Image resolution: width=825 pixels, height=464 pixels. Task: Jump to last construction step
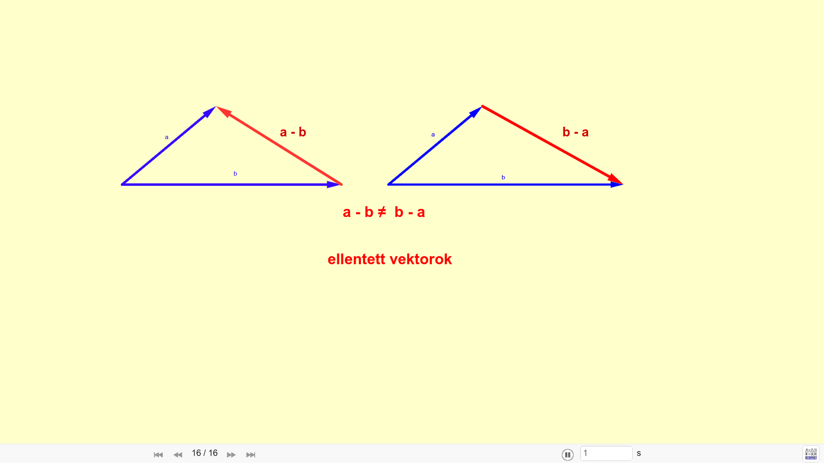[251, 454]
